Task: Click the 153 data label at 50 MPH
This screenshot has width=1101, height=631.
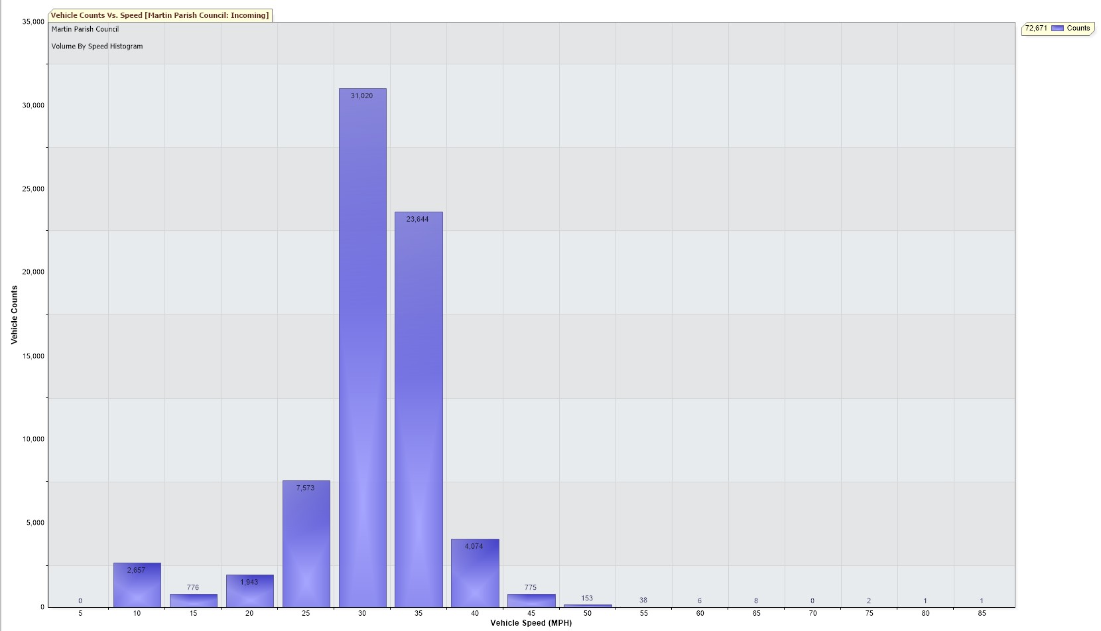Action: click(587, 598)
